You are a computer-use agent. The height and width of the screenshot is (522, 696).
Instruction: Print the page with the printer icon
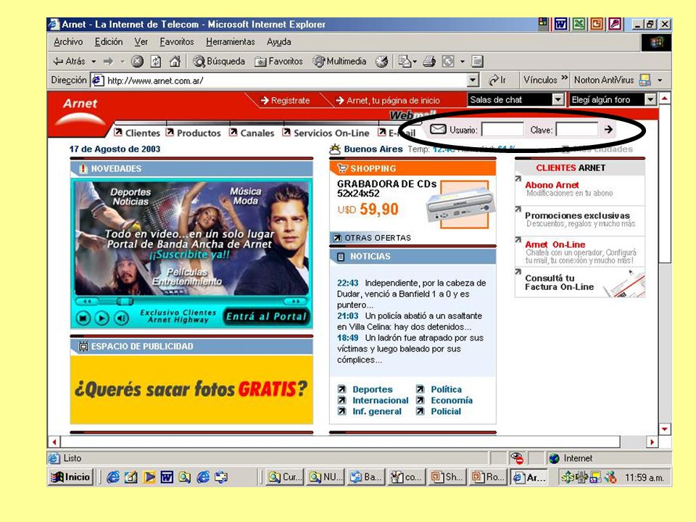pyautogui.click(x=429, y=61)
